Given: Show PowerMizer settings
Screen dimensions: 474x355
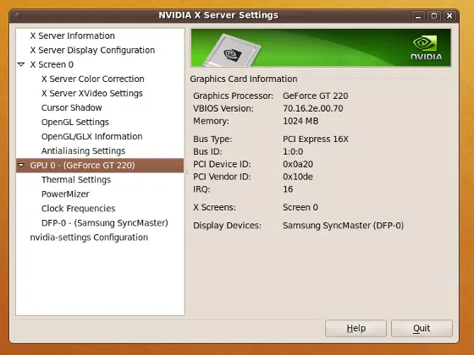Looking at the screenshot, I should [65, 194].
